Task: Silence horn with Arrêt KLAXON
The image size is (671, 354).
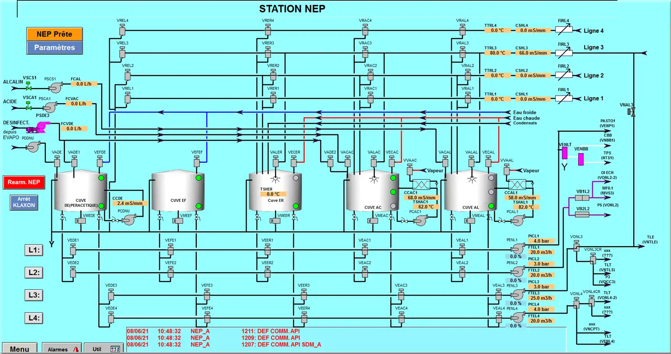Action: click(24, 202)
